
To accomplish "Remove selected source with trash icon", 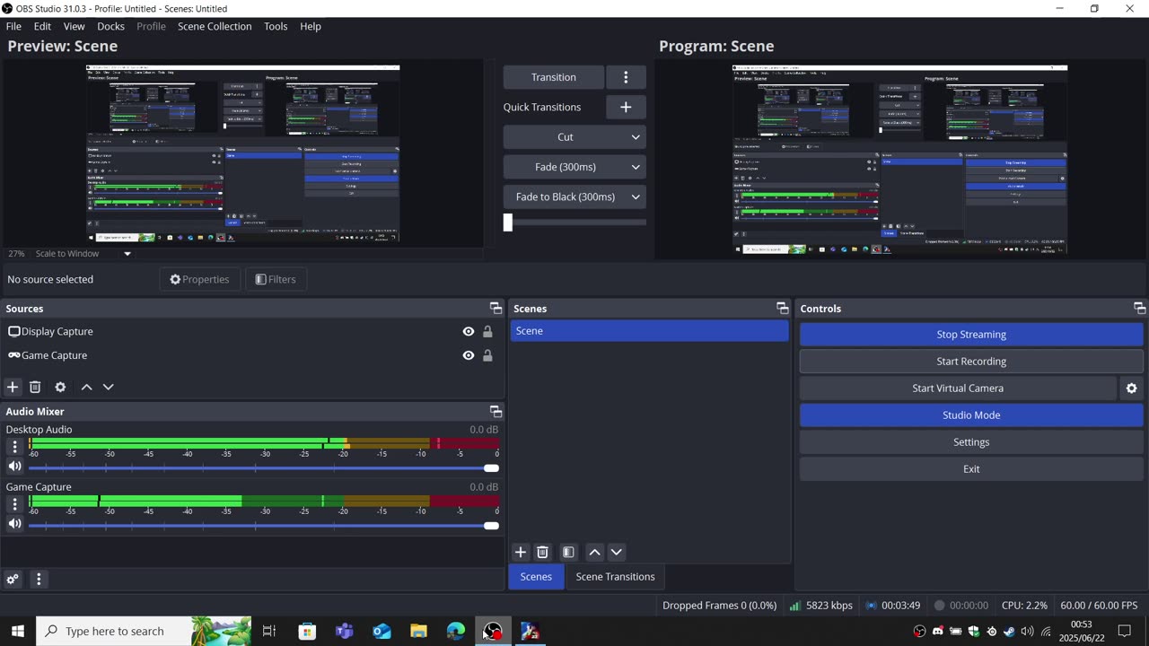I will pos(35,387).
